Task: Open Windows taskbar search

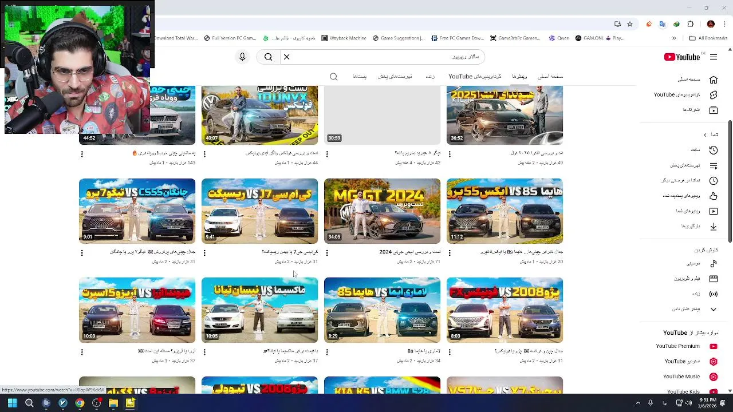Action: coord(29,403)
